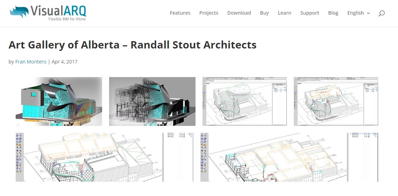The image size is (398, 196).
Task: Open the search magnifier icon
Action: (382, 13)
